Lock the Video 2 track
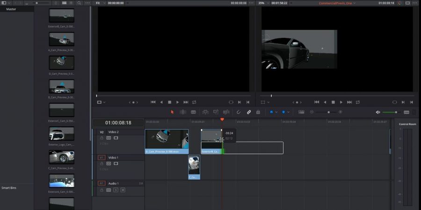421x210 pixels. [x=102, y=138]
